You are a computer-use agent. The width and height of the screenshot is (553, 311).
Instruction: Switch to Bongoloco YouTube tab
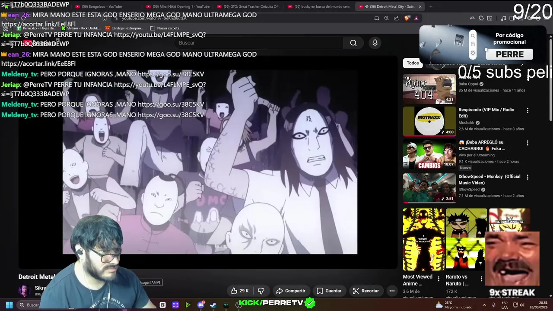[106, 6]
